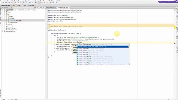Click the 'public class RssParser' line

(57, 30)
